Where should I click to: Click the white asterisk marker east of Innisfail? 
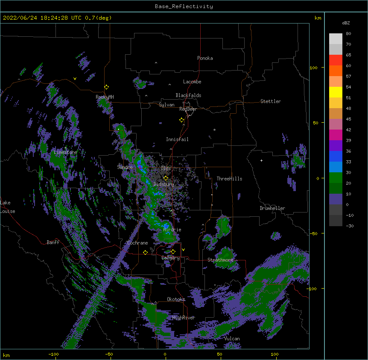[214, 130]
